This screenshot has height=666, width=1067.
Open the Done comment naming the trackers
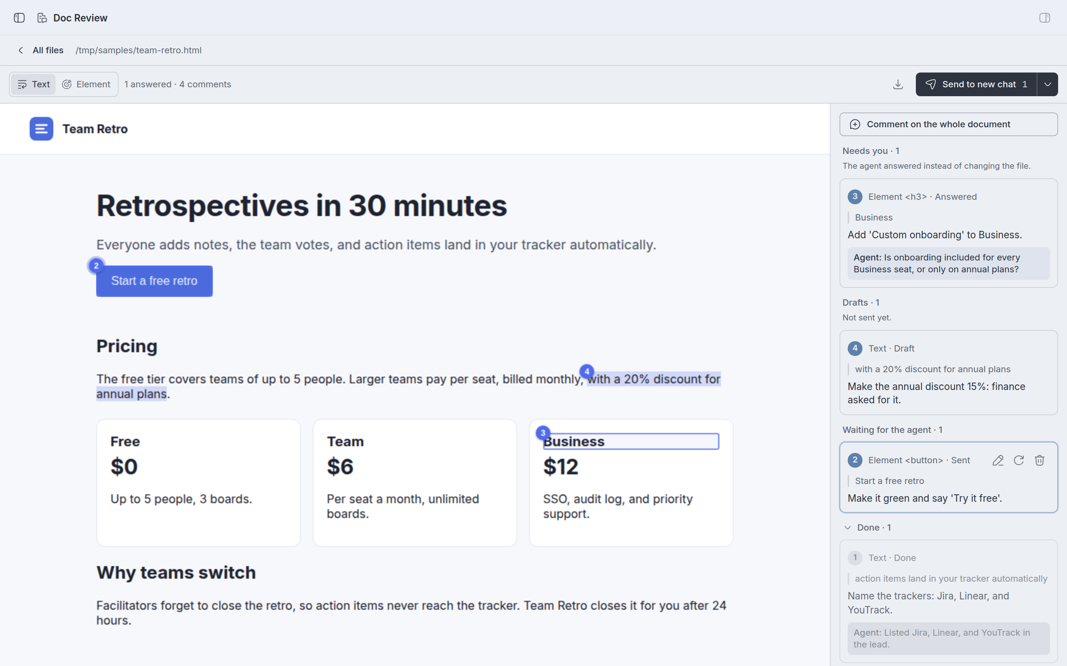(948, 601)
